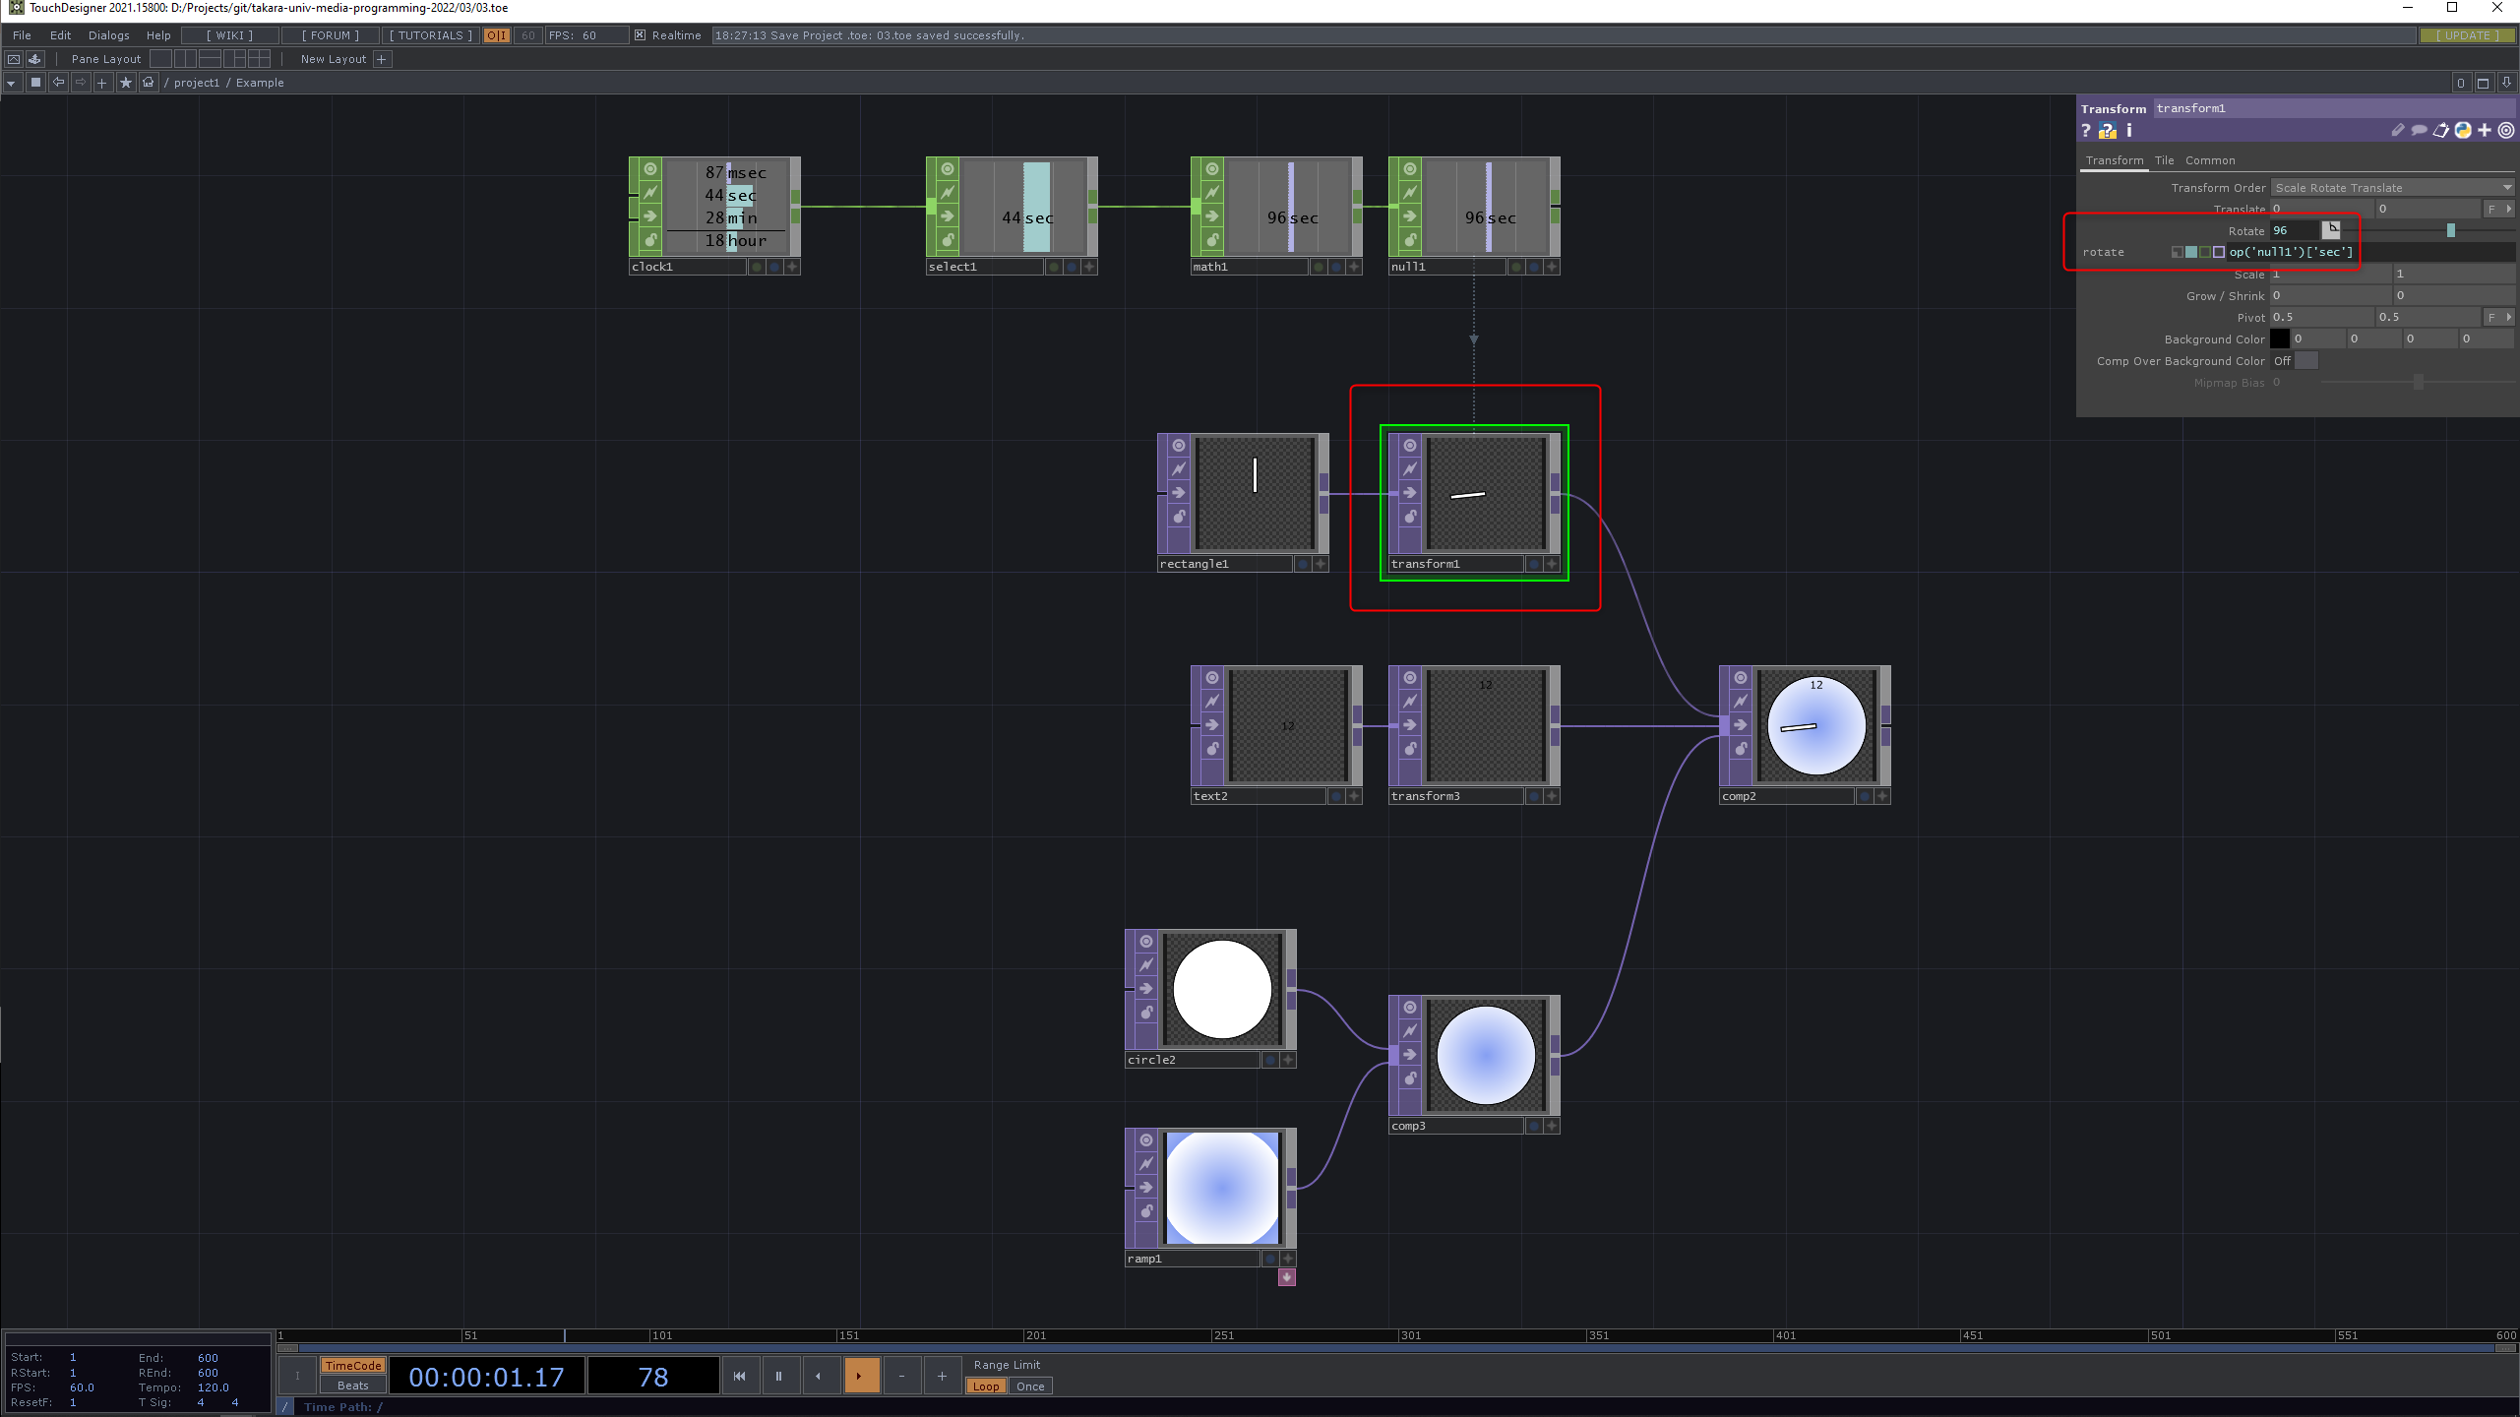Set range limit to Once
This screenshot has height=1417, width=2520.
pos(1029,1386)
